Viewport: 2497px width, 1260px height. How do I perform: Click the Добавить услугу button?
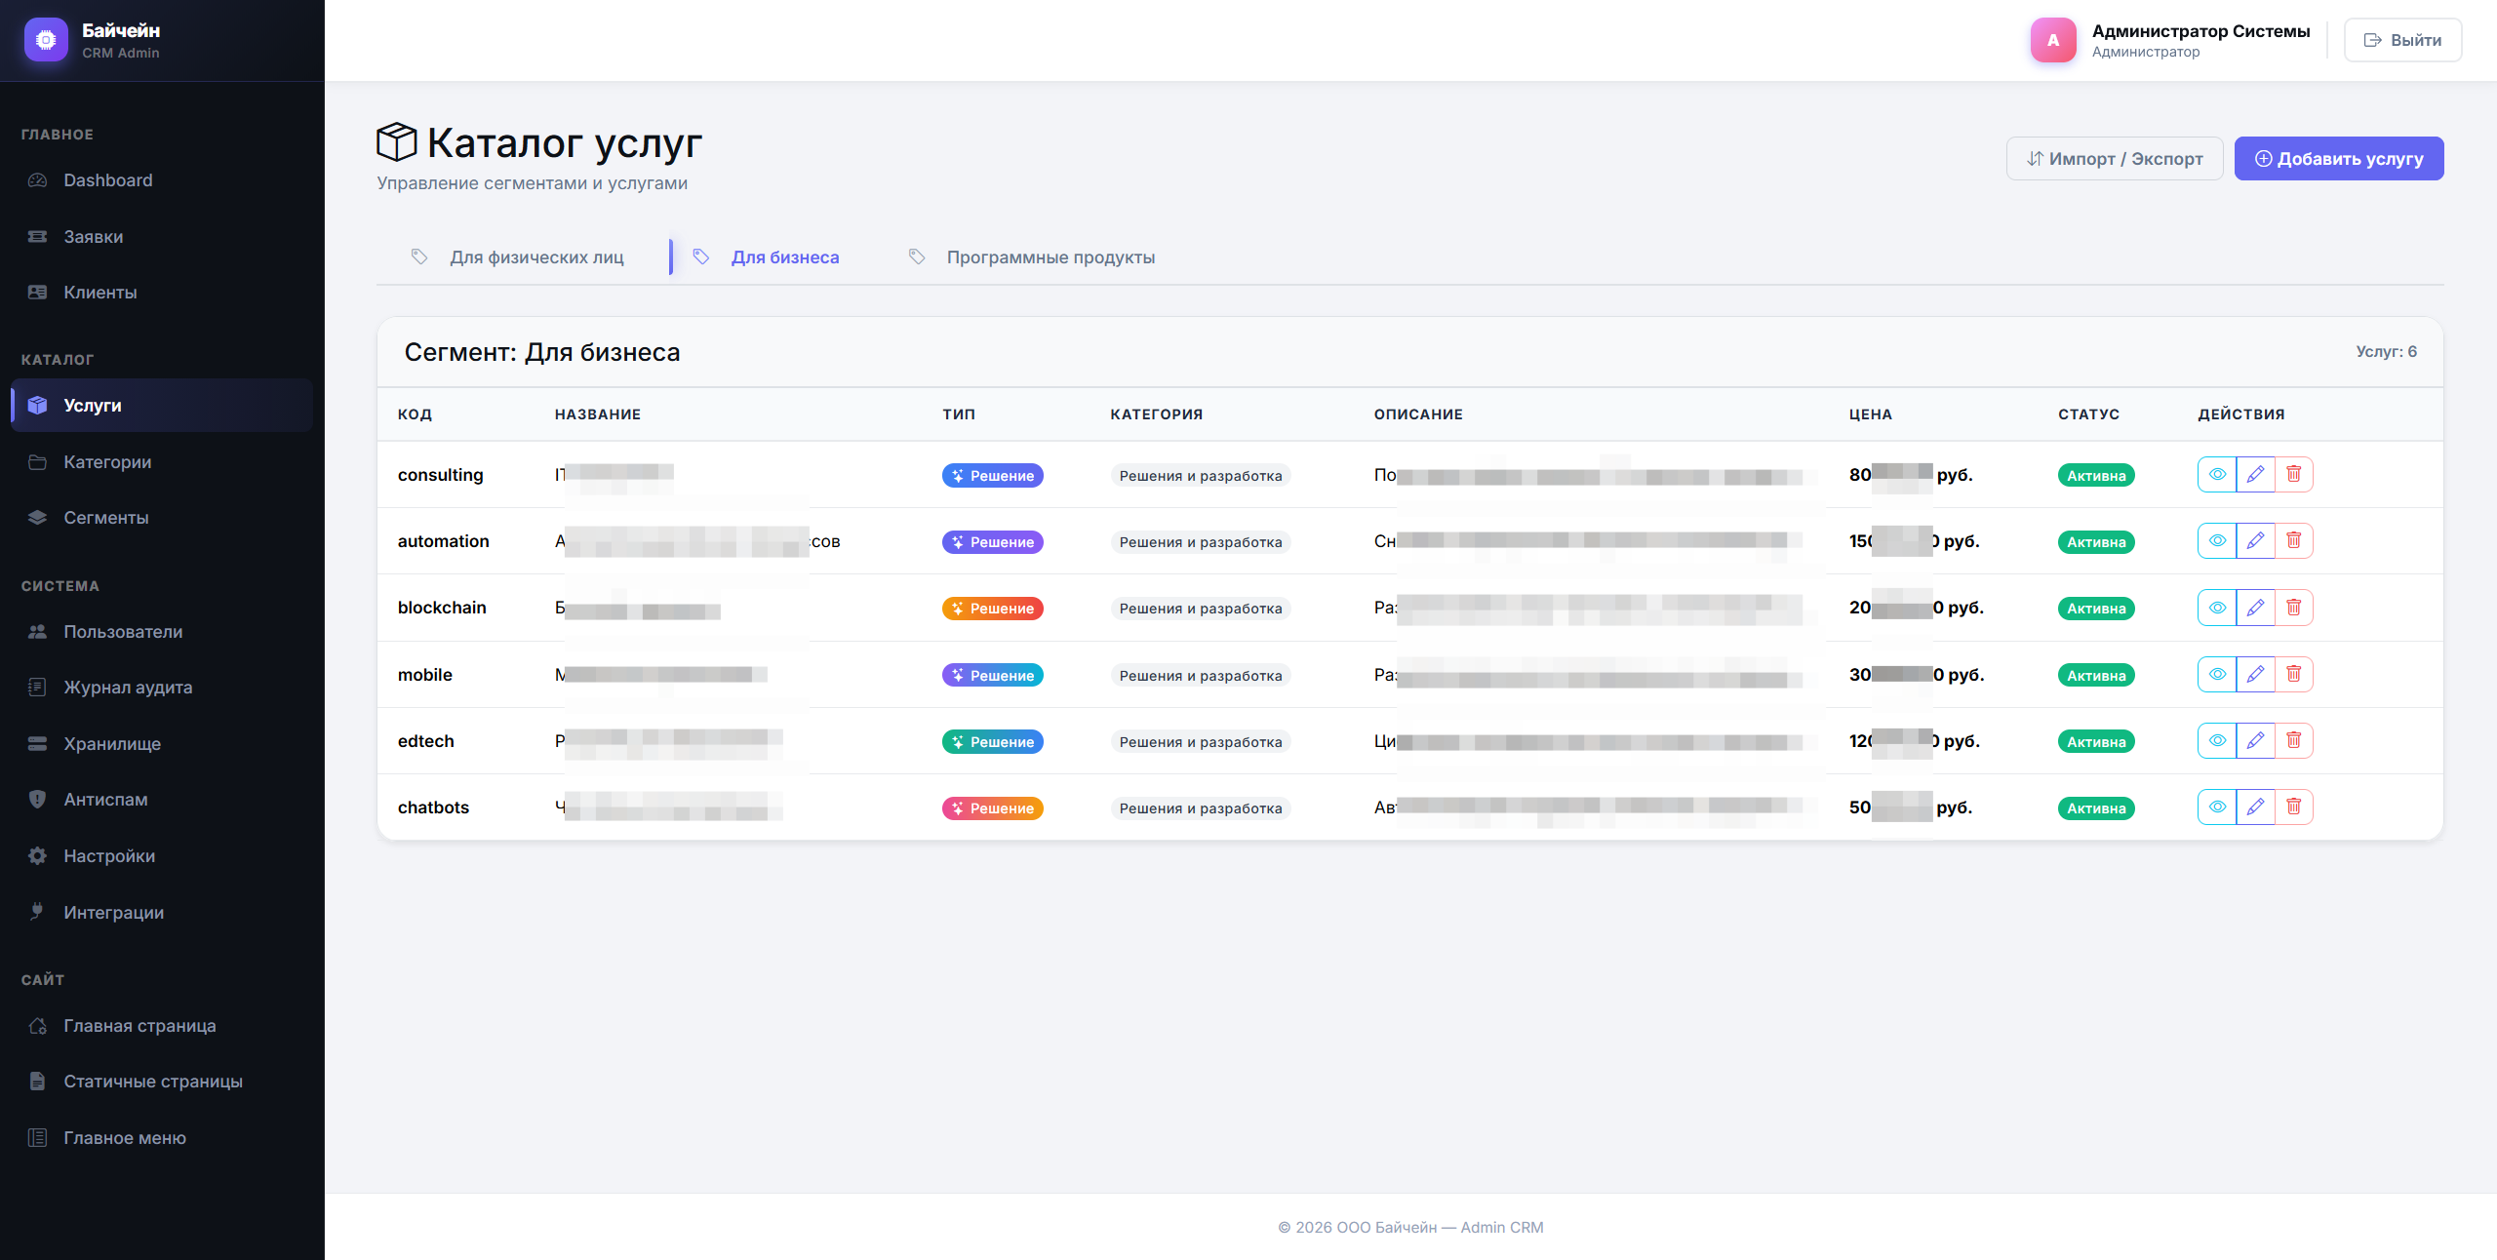(2338, 159)
